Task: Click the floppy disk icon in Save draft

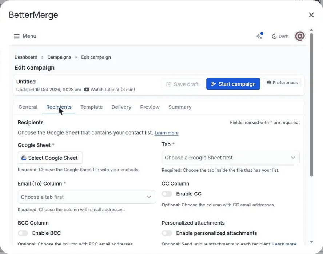Action: pos(169,84)
